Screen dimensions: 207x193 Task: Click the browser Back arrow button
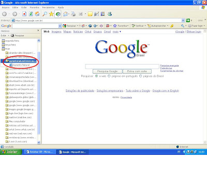(x=5, y=14)
